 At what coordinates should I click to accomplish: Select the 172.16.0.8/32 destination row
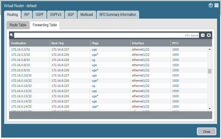click(x=21, y=60)
